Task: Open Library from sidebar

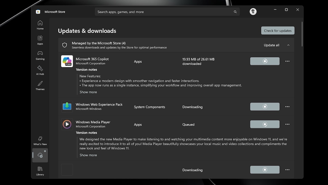Action: 40,171
